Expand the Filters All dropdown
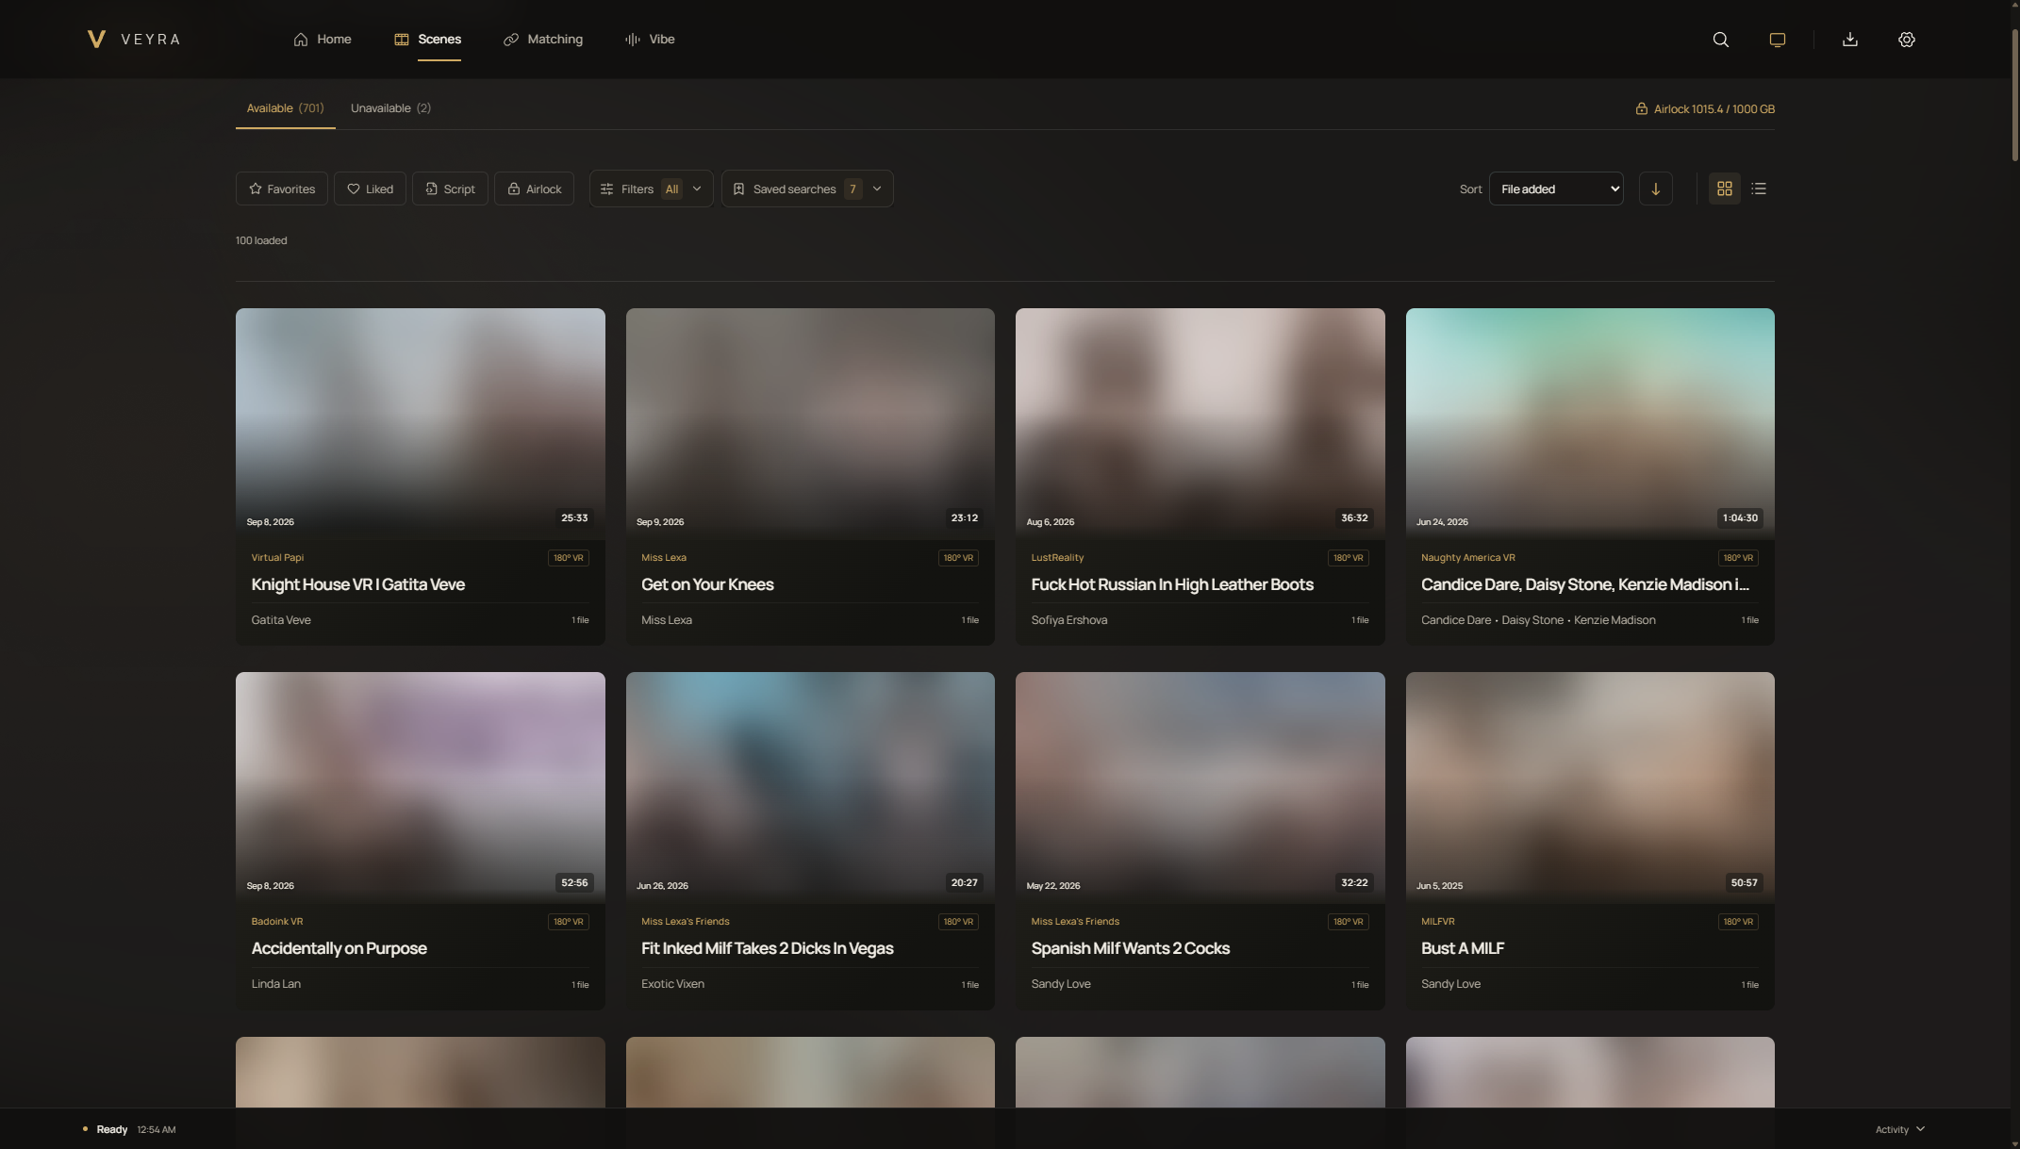Screen dimensions: 2020x1149 pyautogui.click(x=651, y=189)
